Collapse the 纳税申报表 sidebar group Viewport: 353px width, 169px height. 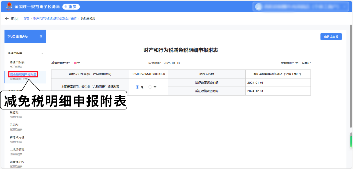42,53
